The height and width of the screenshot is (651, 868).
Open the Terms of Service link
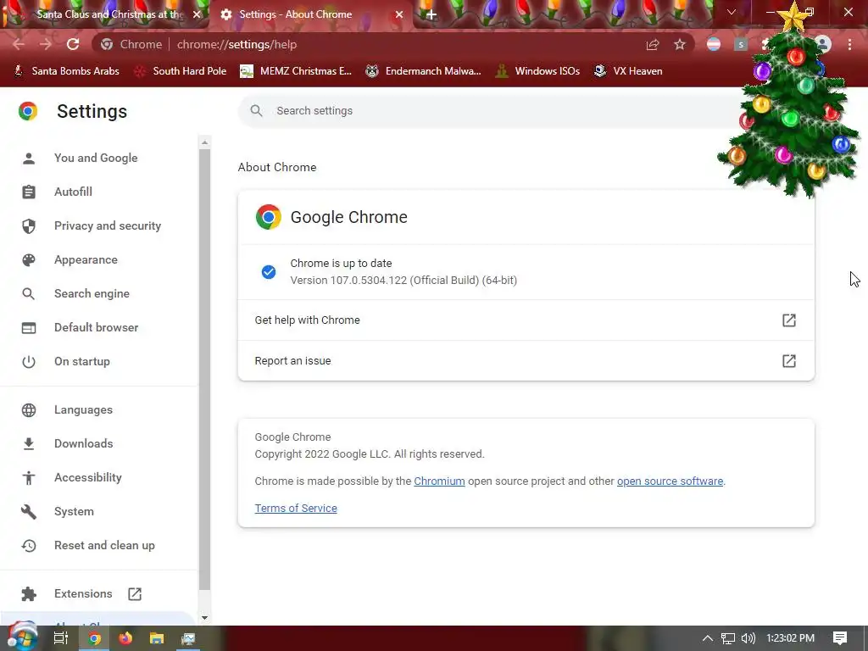296,509
